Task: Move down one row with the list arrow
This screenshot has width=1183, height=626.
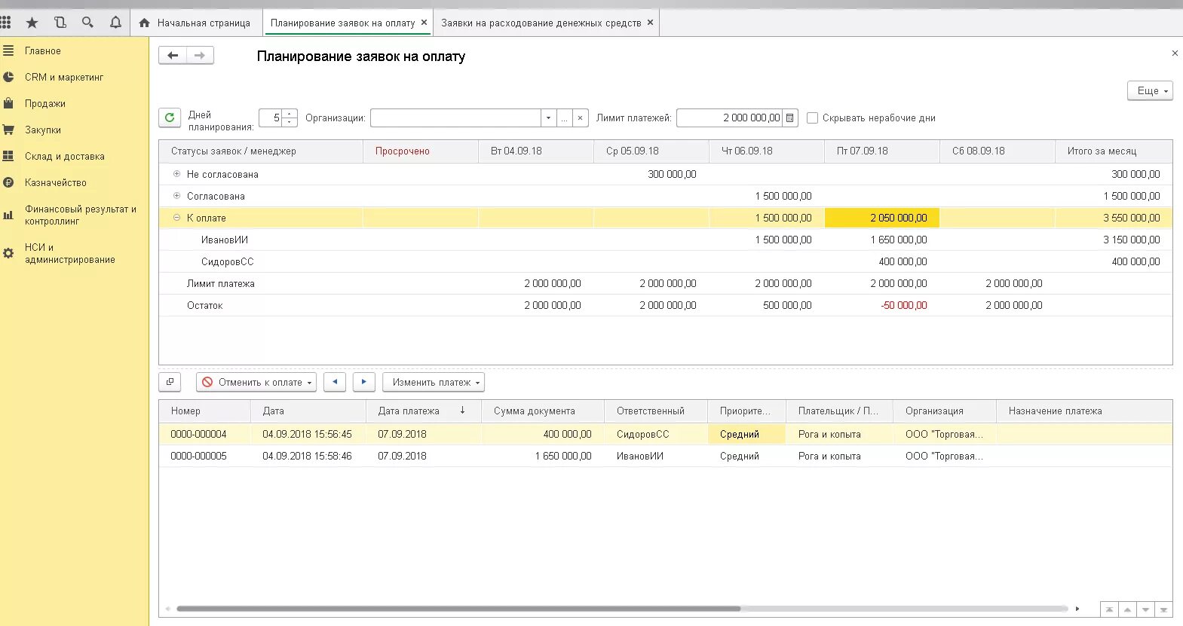Action: [x=1145, y=609]
